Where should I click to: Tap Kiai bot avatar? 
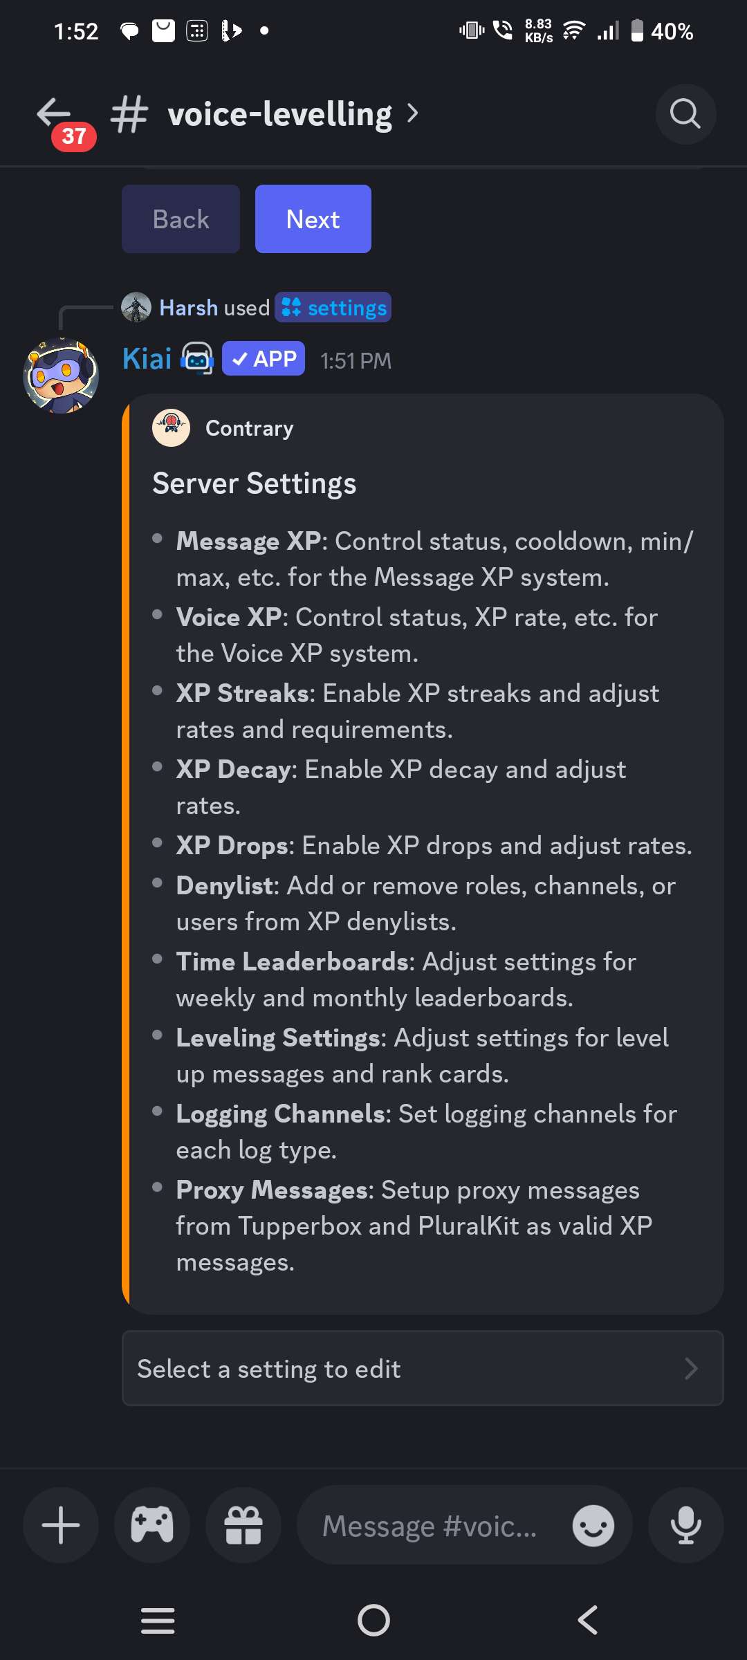point(61,376)
